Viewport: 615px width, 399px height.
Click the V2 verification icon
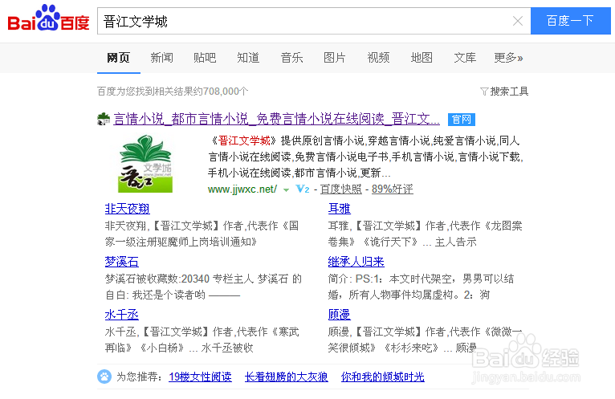303,189
